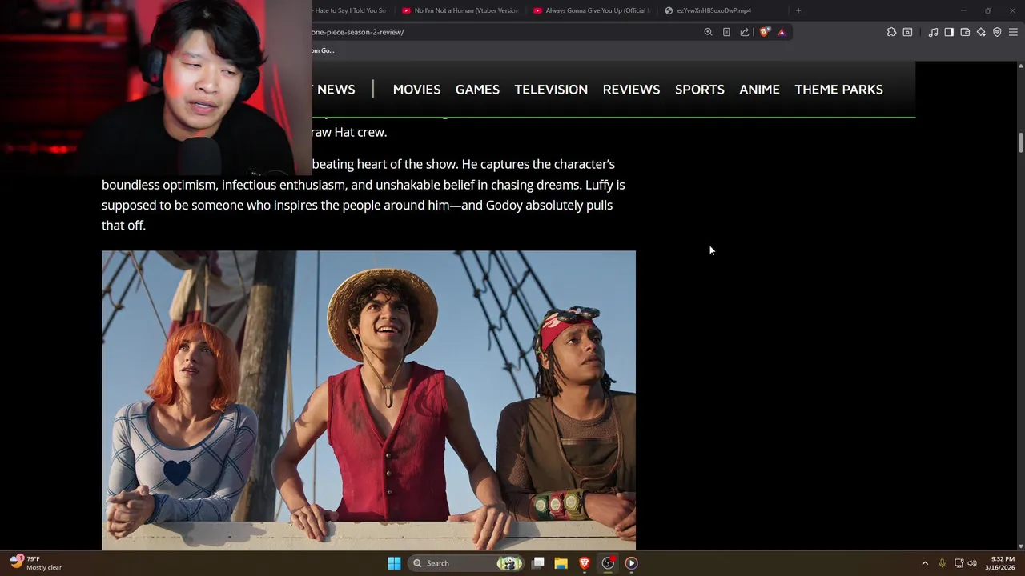Open the weather widget showing 79°F
This screenshot has height=576, width=1025.
click(35, 563)
